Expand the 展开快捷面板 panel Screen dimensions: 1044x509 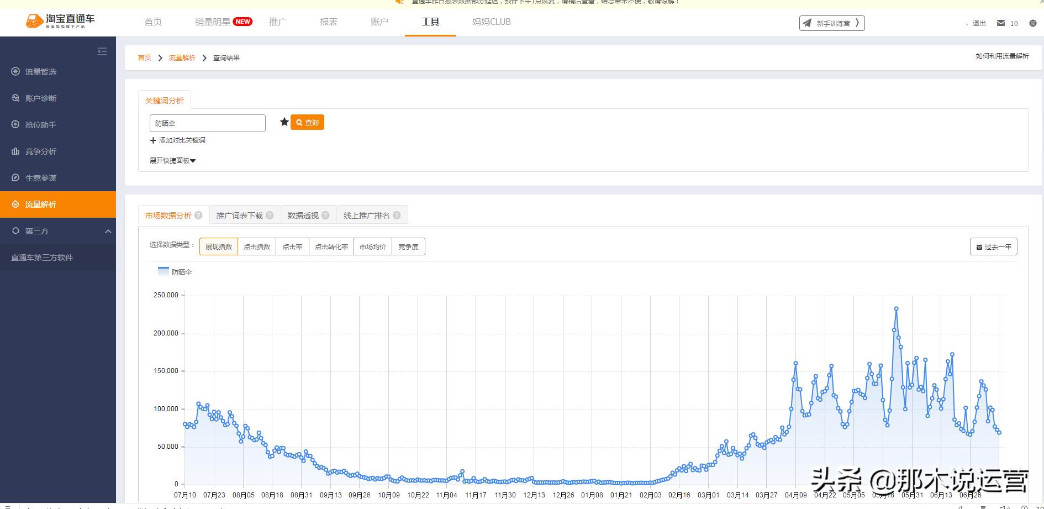click(172, 161)
